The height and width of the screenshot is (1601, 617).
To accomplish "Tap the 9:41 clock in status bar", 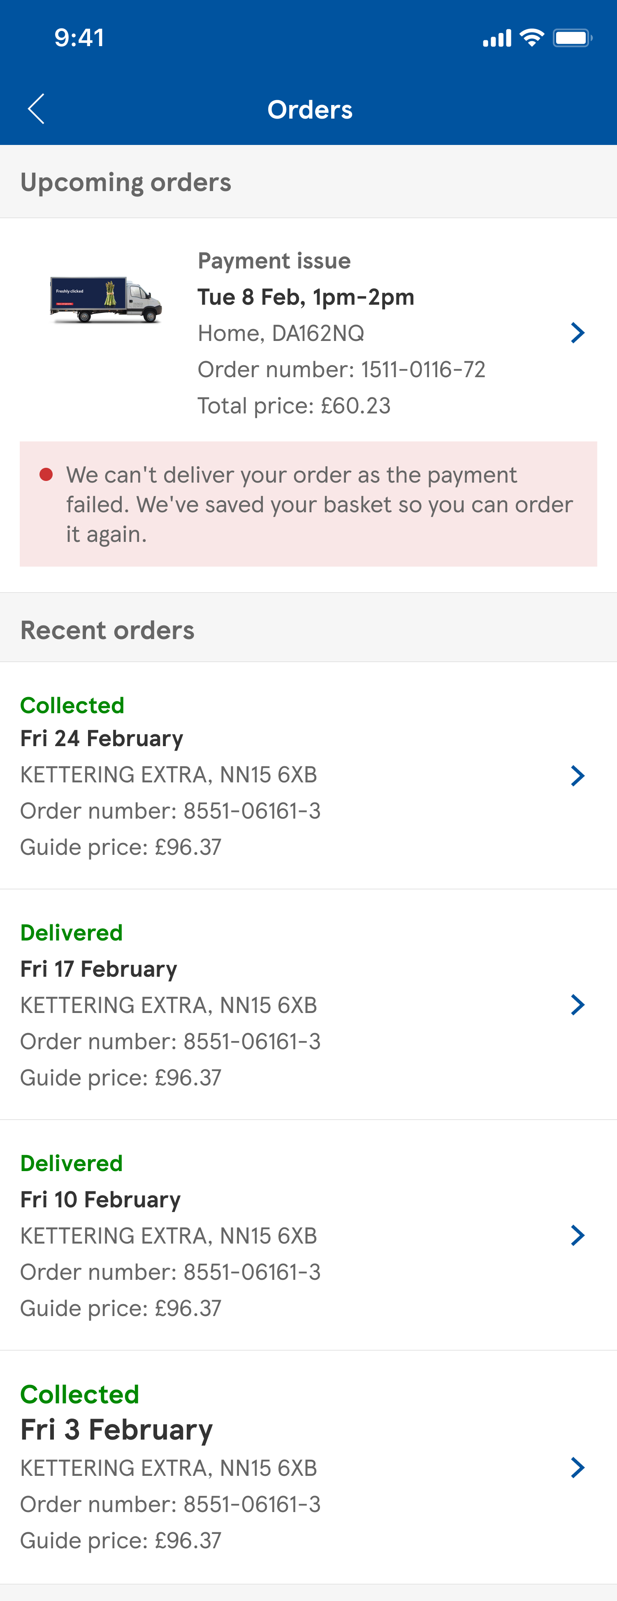I will point(79,38).
